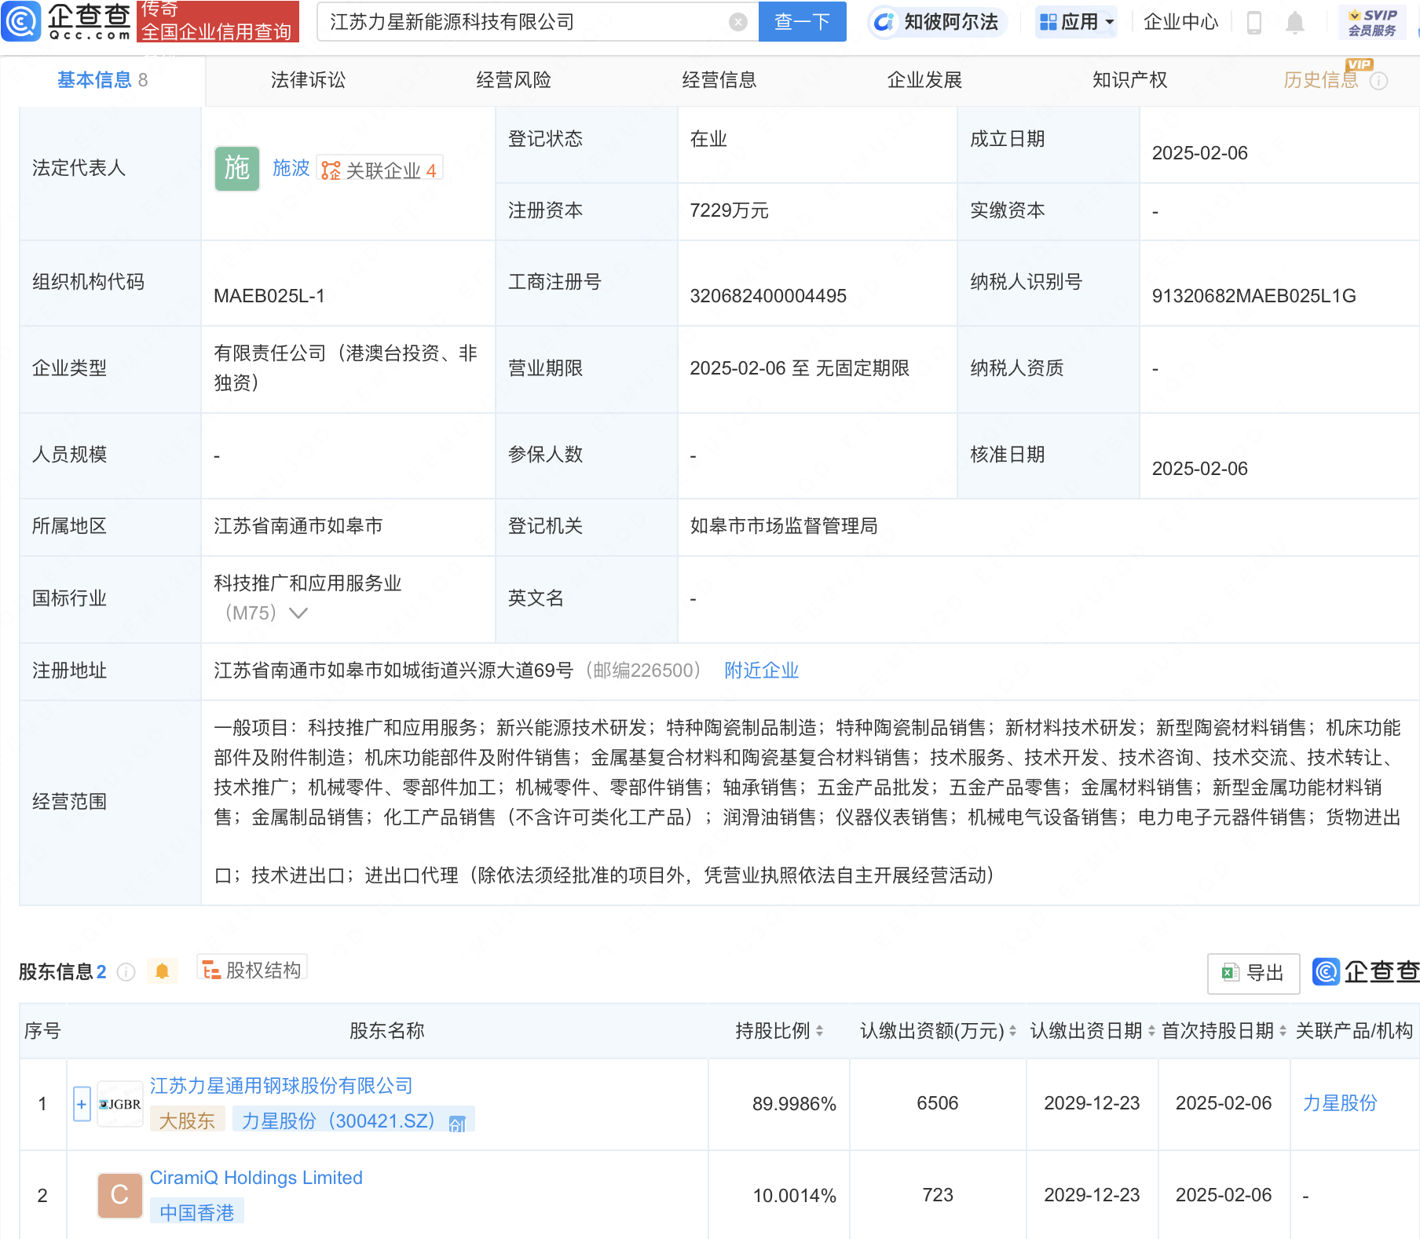Click the 查一下 search button

(x=802, y=22)
